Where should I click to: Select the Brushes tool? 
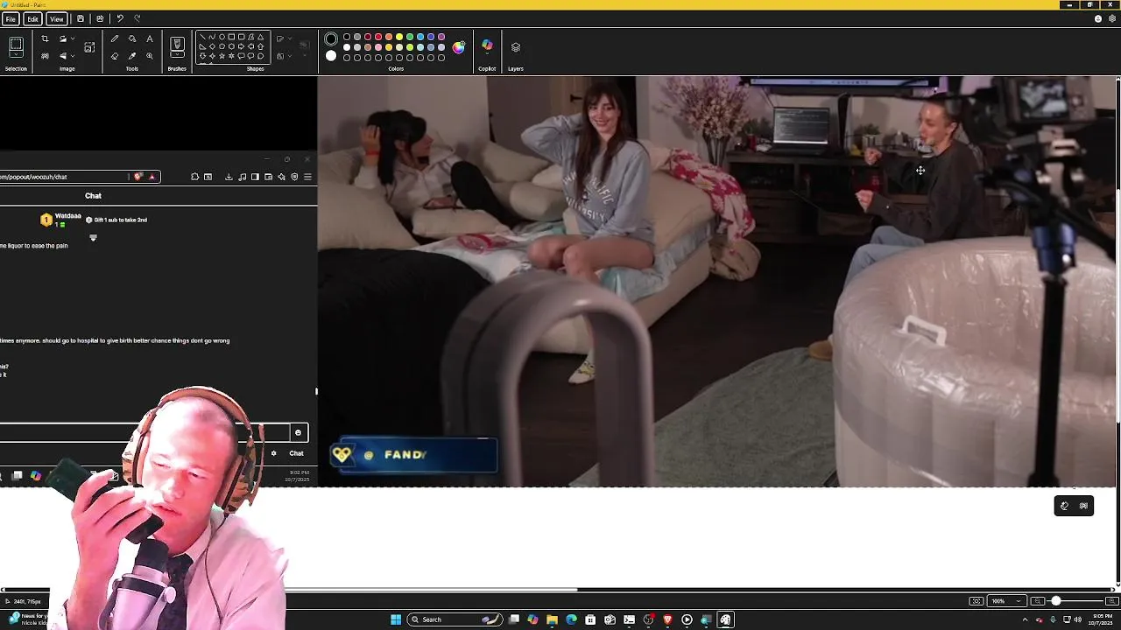click(x=177, y=43)
